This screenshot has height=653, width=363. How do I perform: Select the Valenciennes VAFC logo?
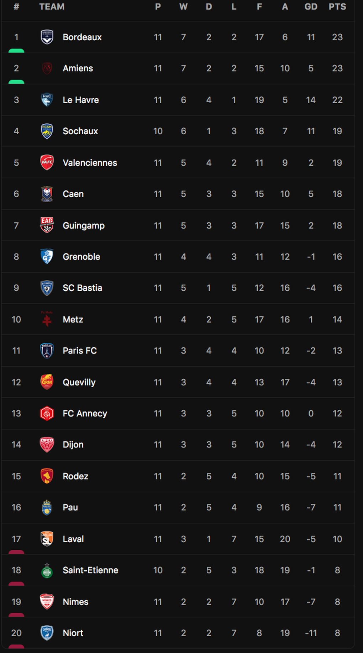[x=47, y=162]
